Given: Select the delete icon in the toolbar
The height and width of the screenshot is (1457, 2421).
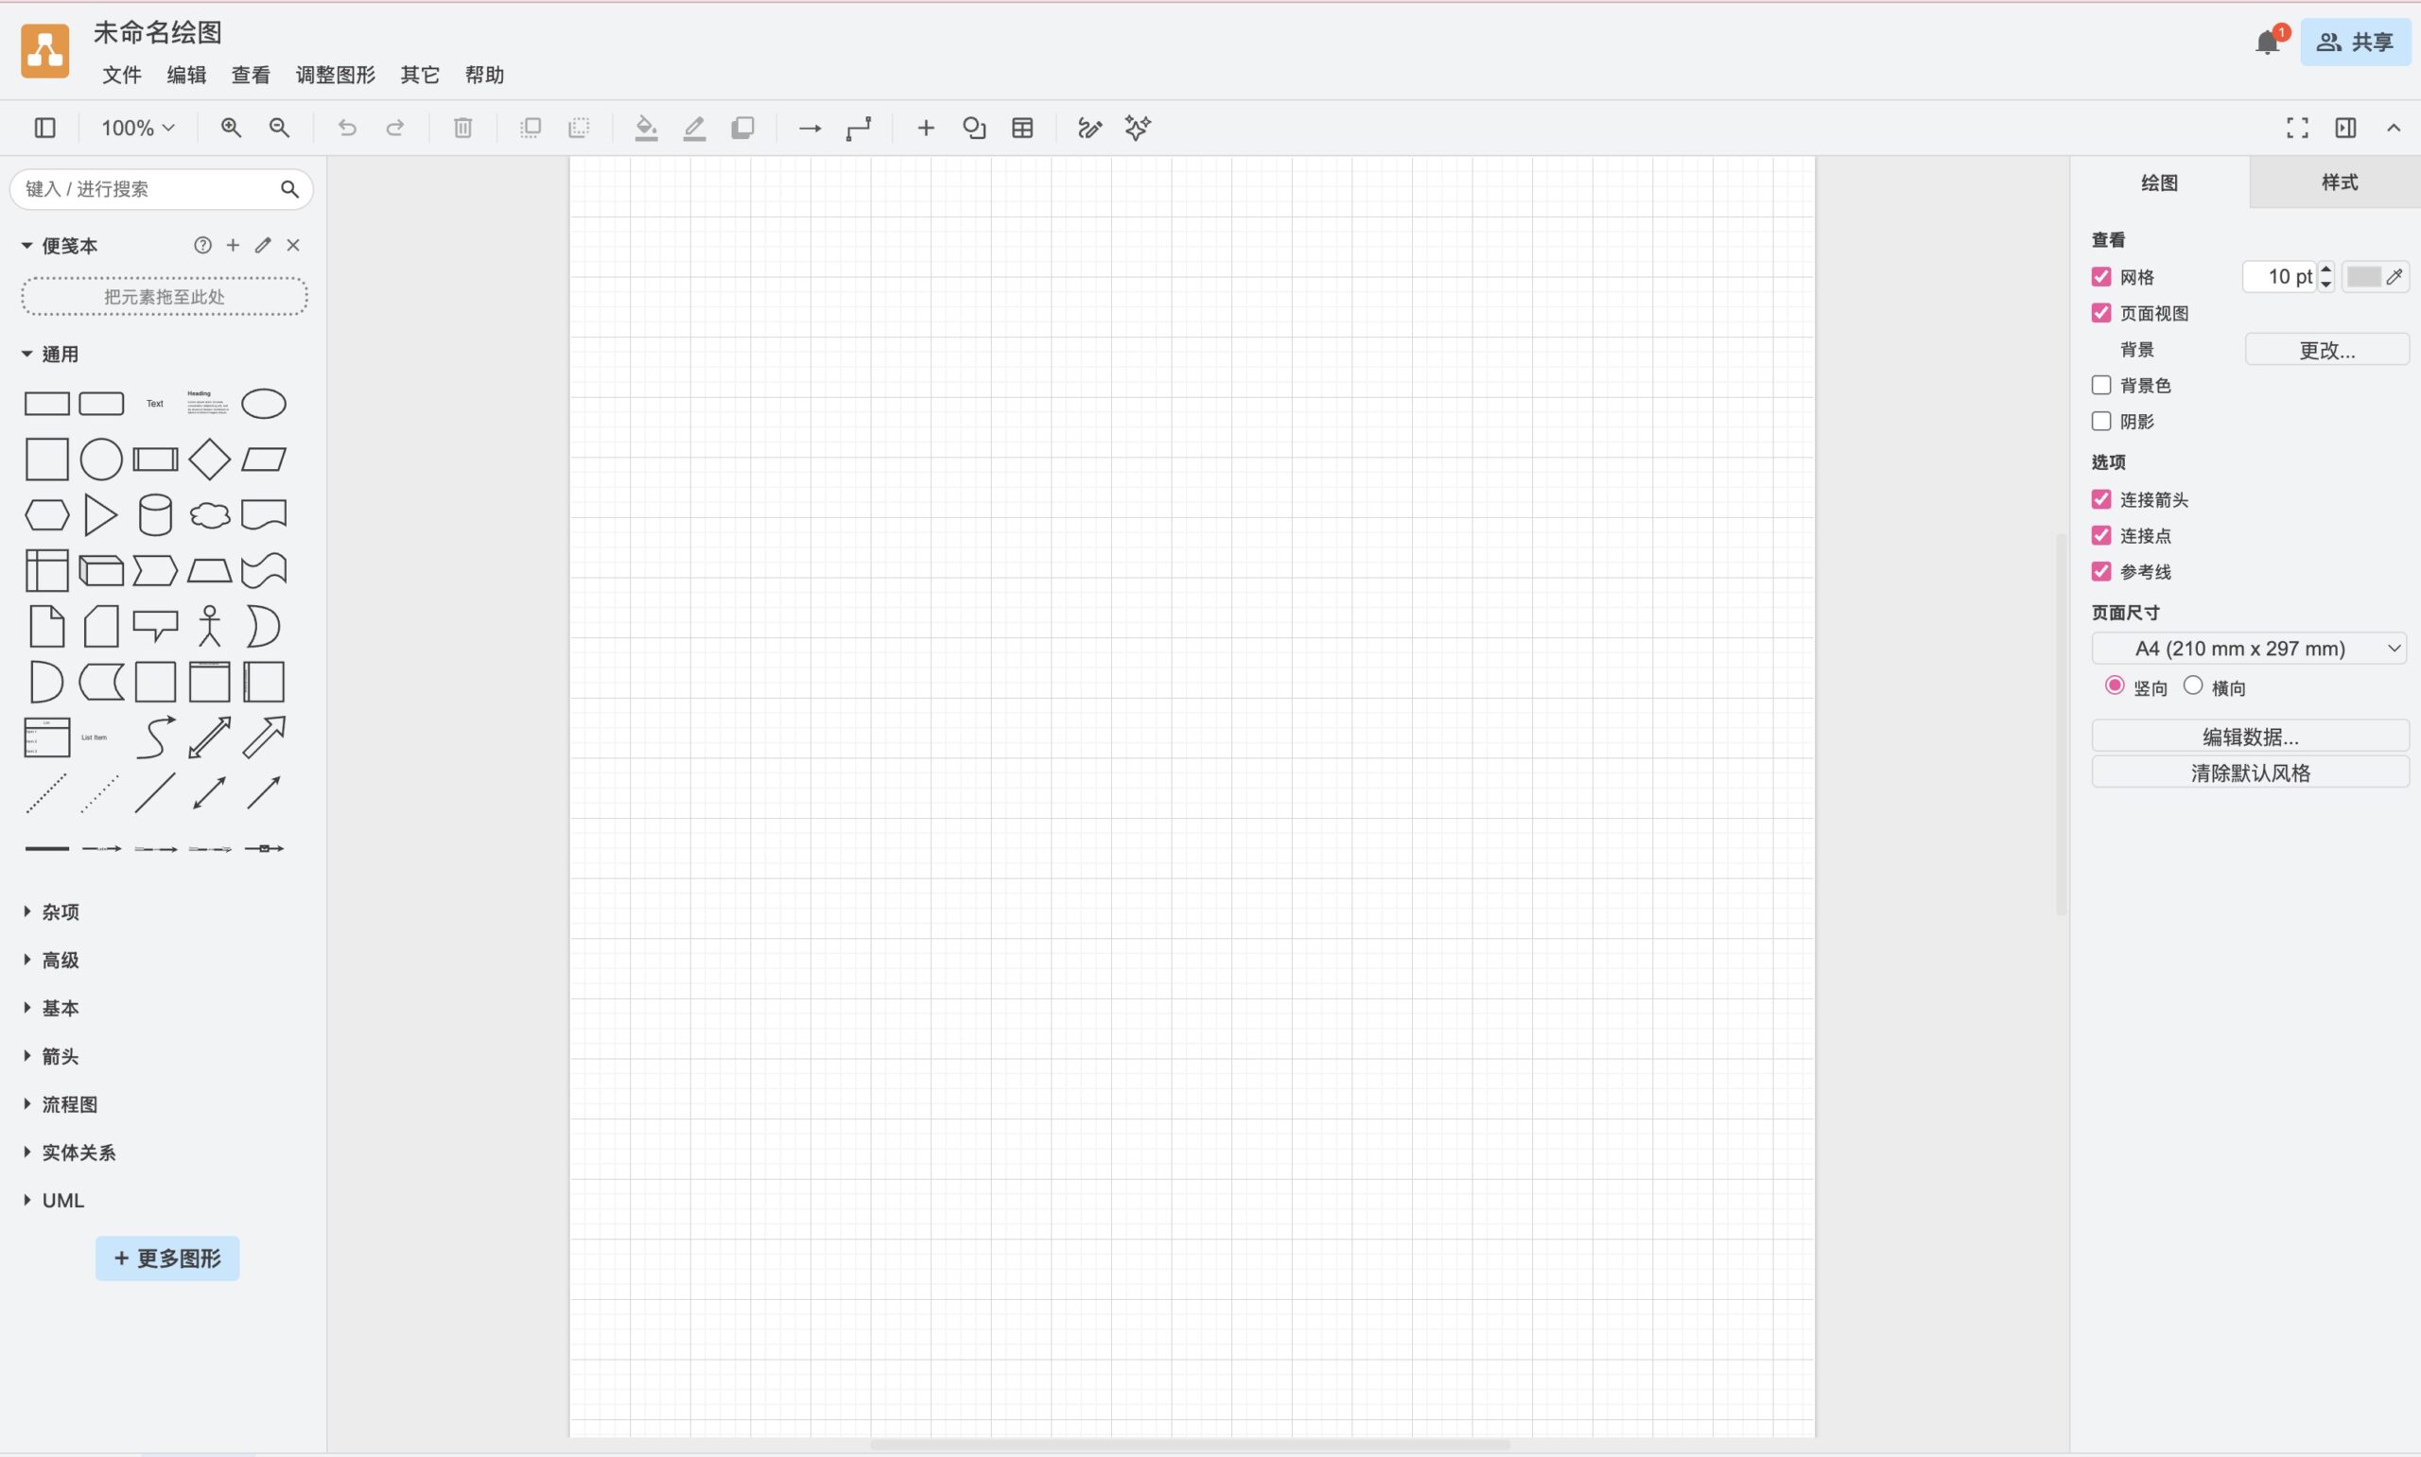Looking at the screenshot, I should pos(462,128).
